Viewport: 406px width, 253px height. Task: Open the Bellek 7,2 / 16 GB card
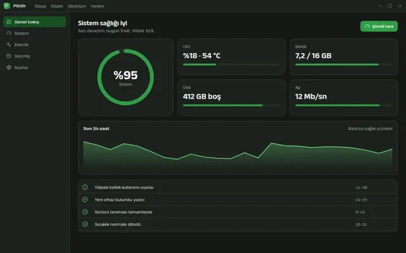(x=344, y=57)
